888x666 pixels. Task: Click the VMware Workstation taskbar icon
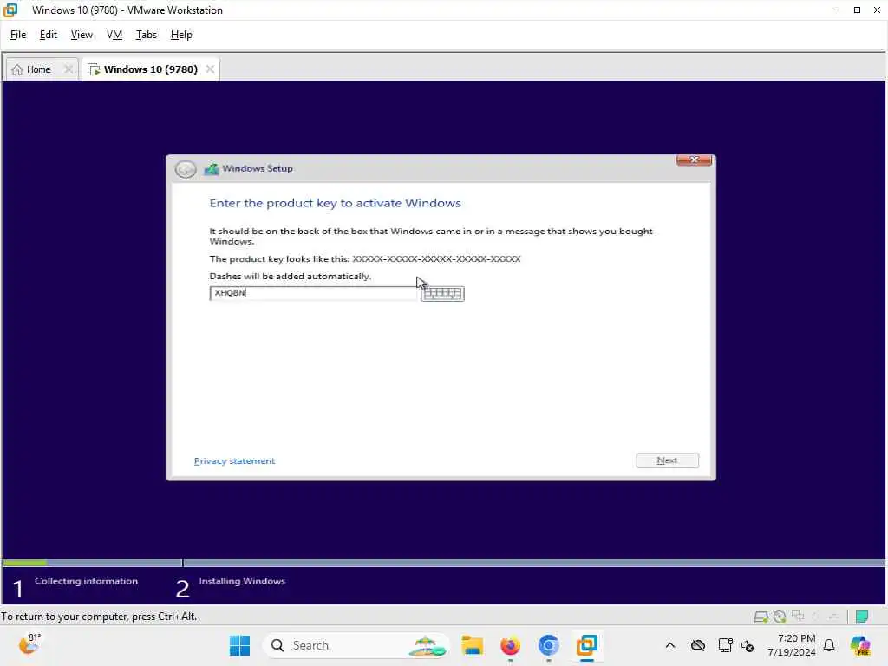[587, 645]
